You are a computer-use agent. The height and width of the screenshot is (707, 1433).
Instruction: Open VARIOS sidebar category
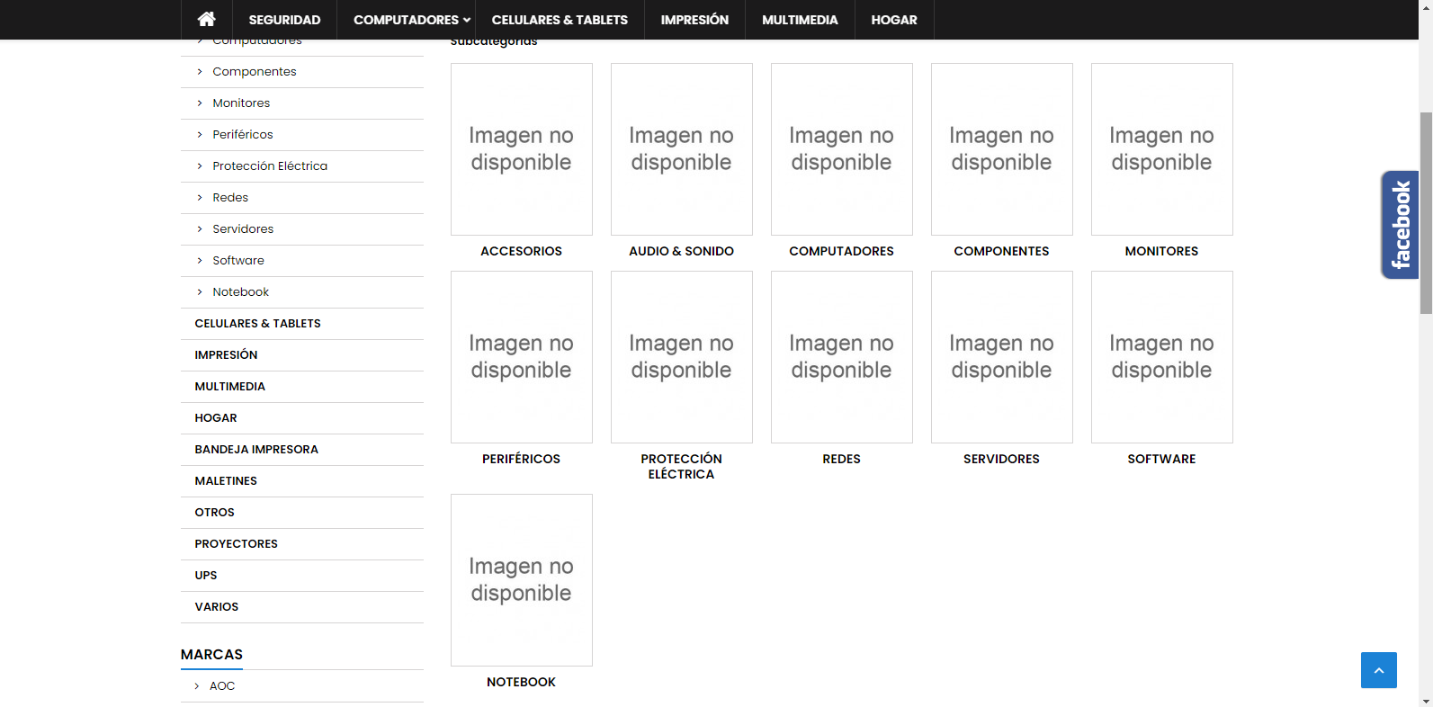[x=217, y=607]
